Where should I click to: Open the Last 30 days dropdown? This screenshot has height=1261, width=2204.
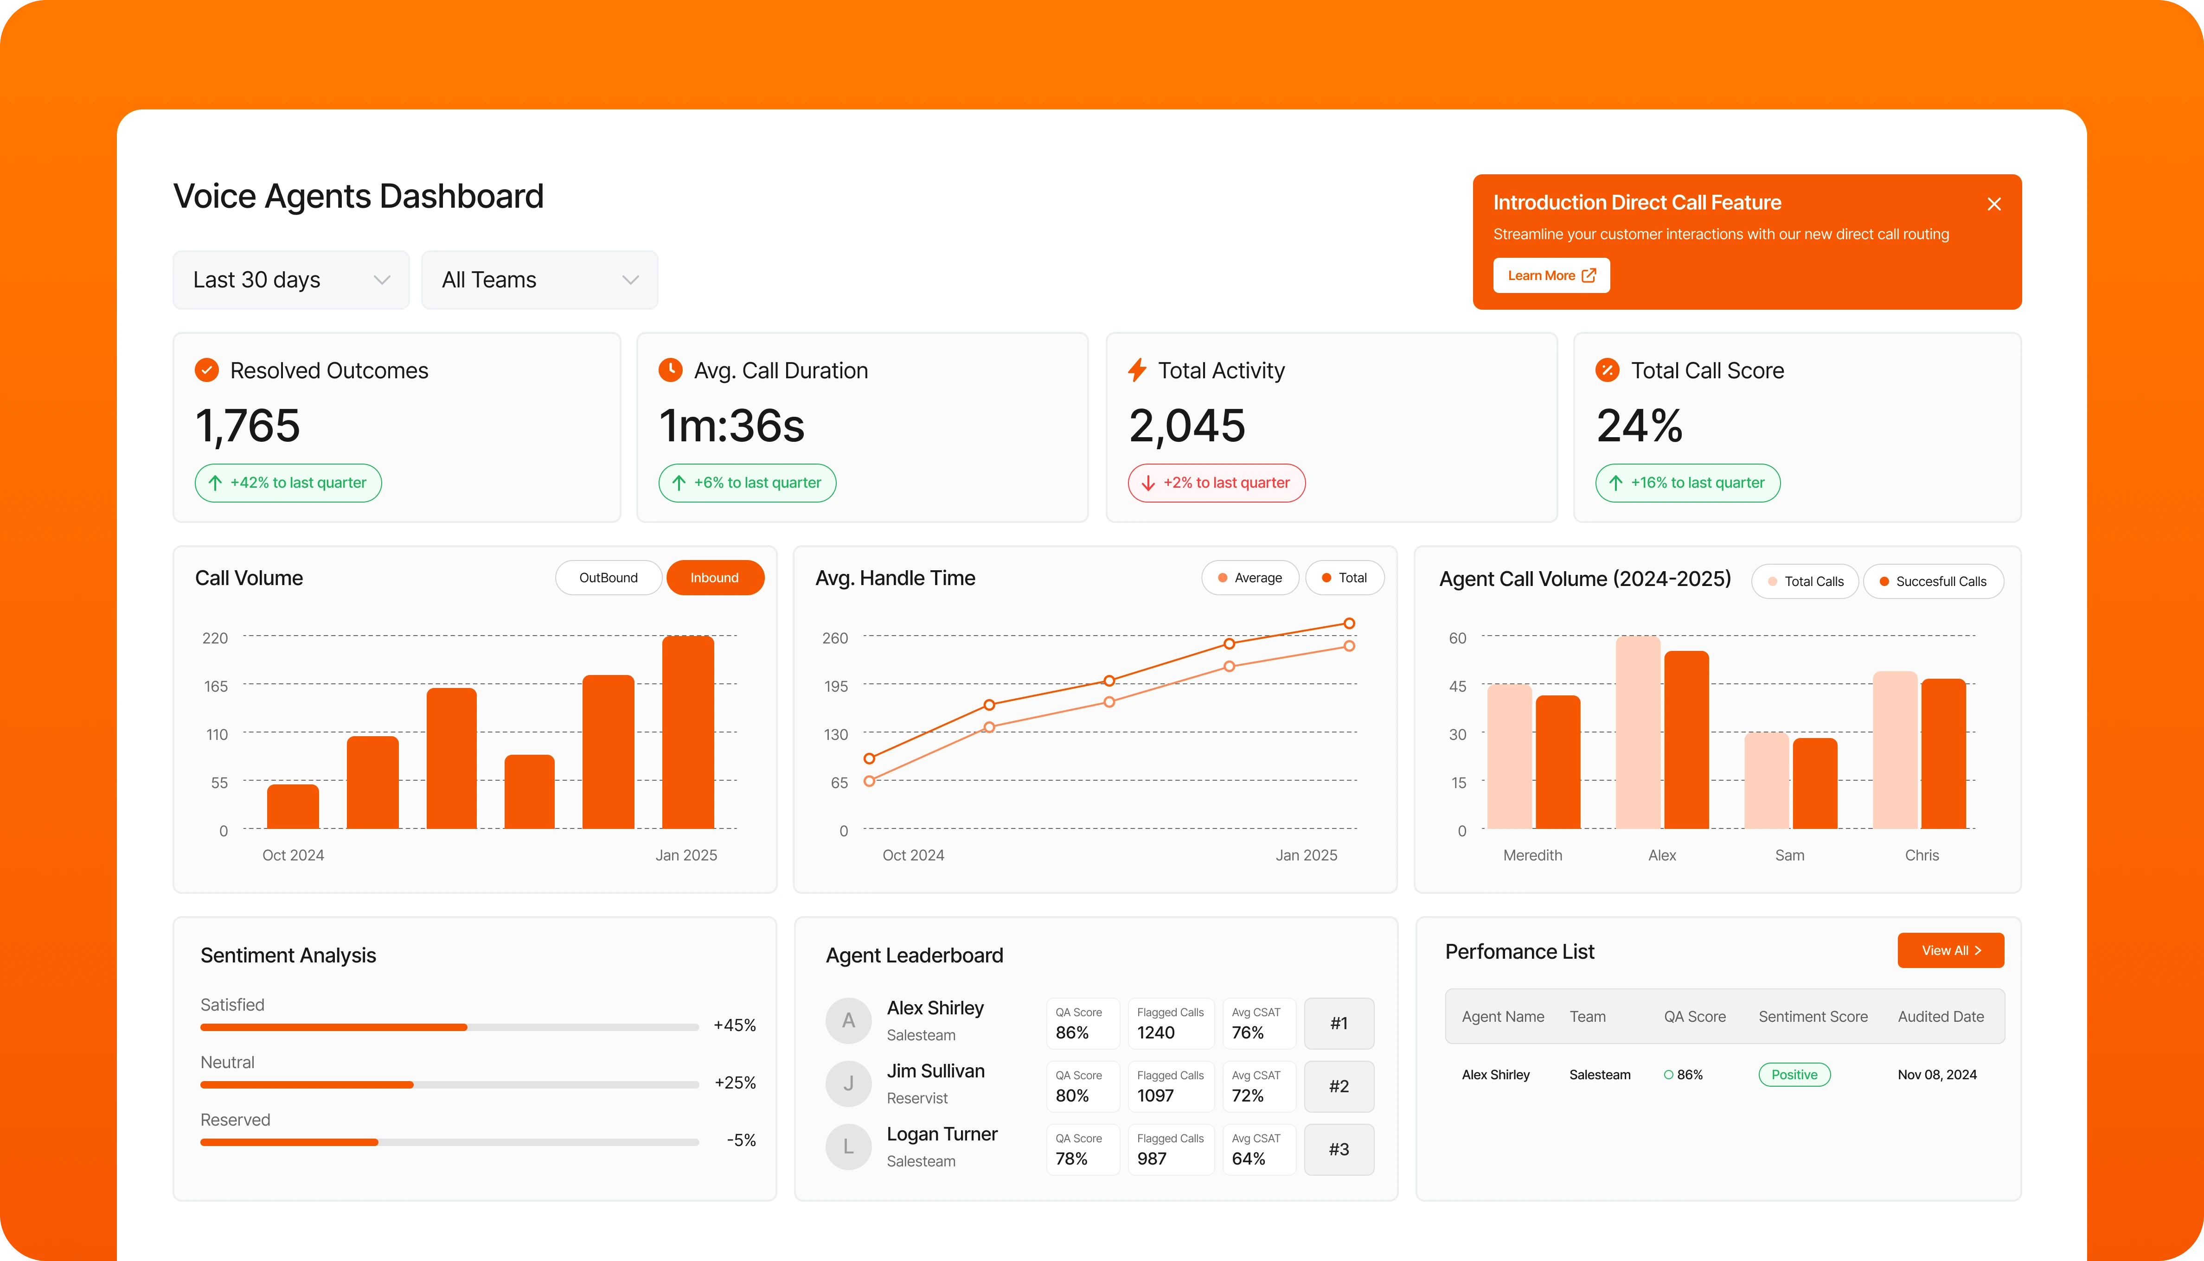click(x=291, y=280)
